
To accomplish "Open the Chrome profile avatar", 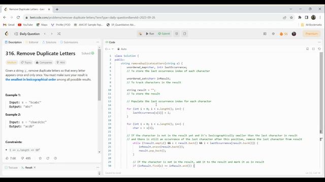I will [313, 18].
